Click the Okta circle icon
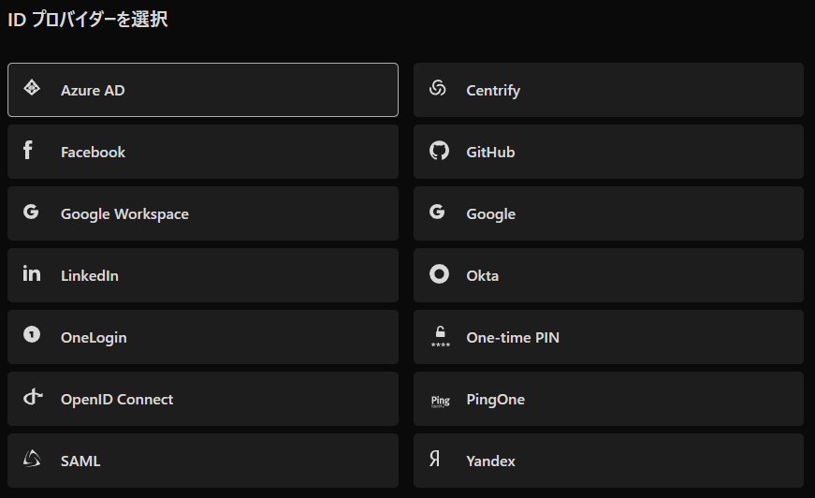Image resolution: width=815 pixels, height=498 pixels. click(439, 274)
